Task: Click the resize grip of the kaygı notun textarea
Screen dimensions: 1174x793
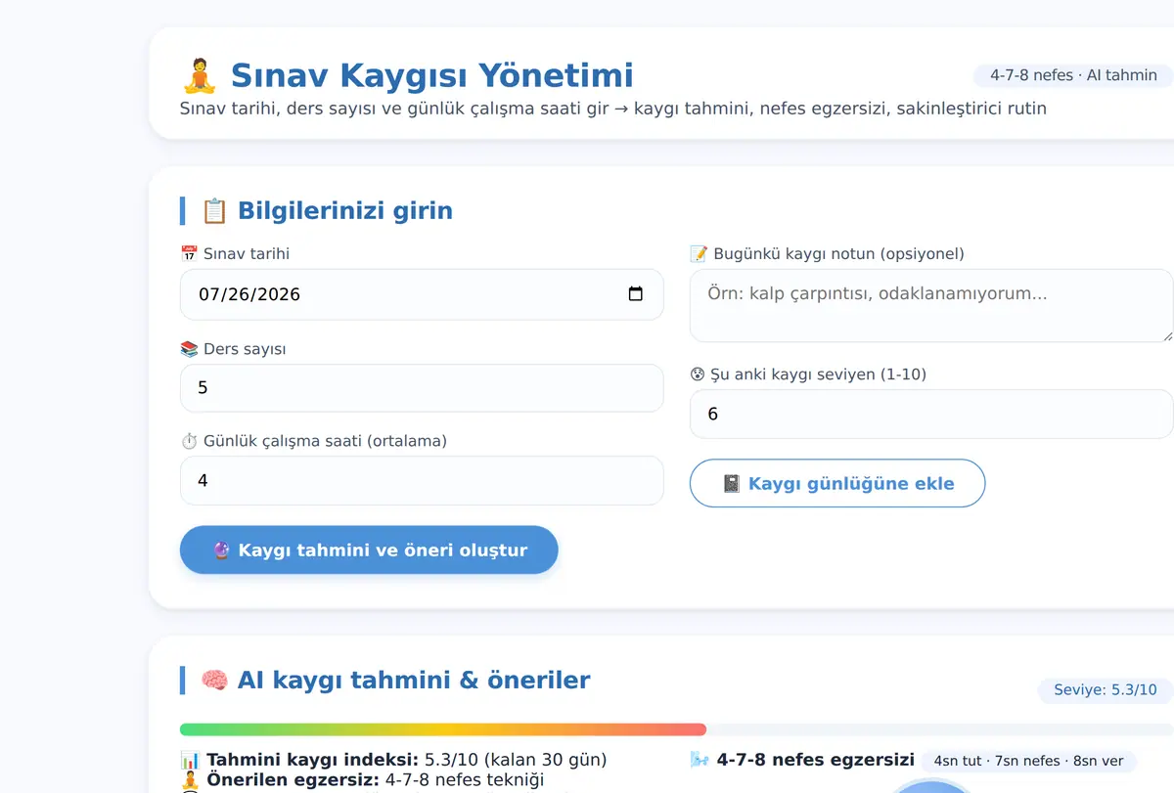Action: coord(1166,335)
